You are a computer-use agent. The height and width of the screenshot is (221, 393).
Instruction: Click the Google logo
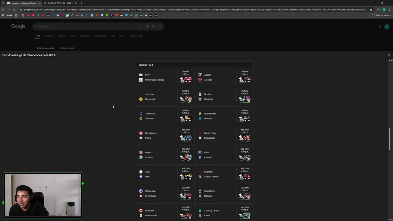[x=18, y=26]
